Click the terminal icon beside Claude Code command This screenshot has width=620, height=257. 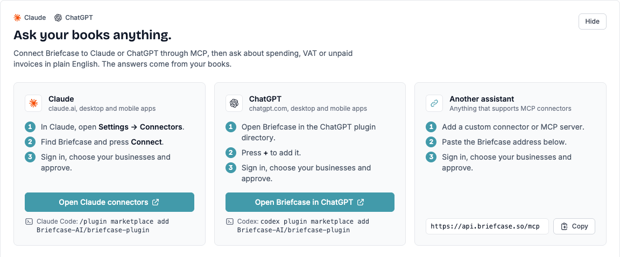(x=29, y=222)
